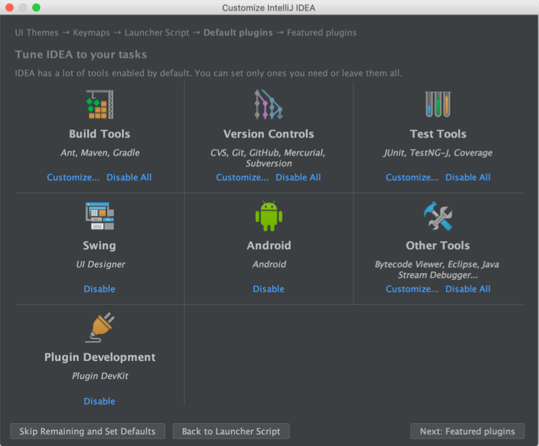Click 'Tune IDEA to your tasks' title
Viewport: 539px width, 446px height.
tap(81, 54)
